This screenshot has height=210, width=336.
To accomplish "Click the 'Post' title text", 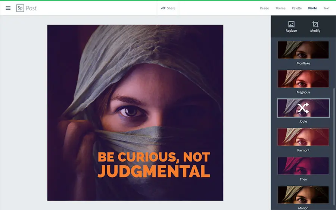I will (x=31, y=8).
